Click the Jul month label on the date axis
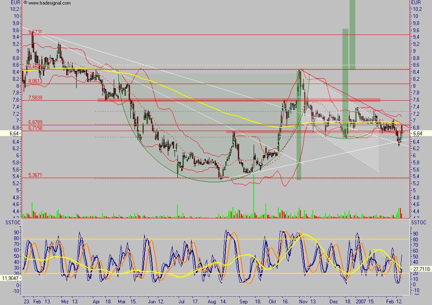The width and height of the screenshot is (432, 305). point(182,301)
